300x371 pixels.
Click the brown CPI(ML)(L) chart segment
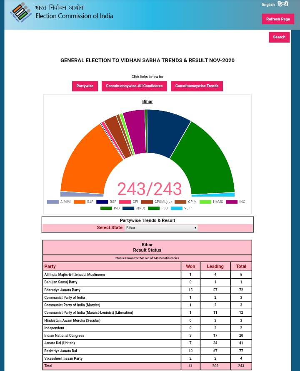tap(118, 137)
